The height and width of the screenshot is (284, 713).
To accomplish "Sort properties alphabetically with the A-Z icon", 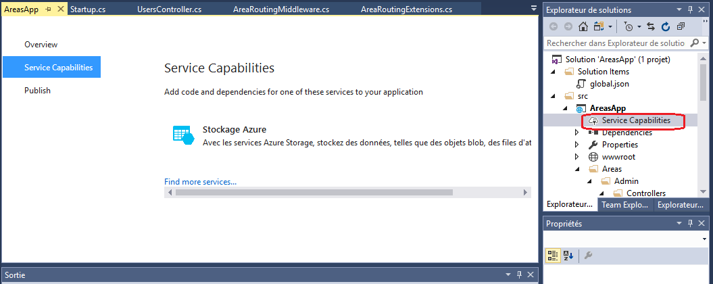I will (x=568, y=255).
